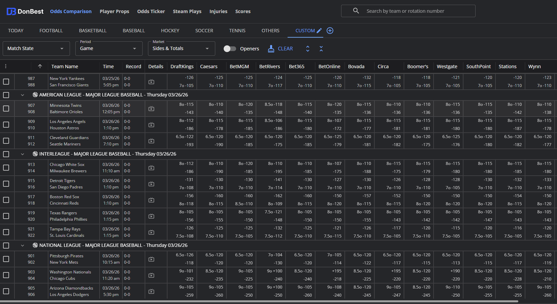Click the search magnifier icon

click(356, 11)
